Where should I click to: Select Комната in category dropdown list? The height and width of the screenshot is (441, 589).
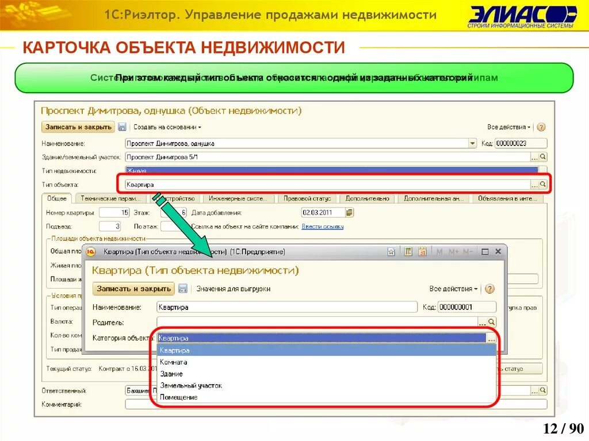coord(327,362)
